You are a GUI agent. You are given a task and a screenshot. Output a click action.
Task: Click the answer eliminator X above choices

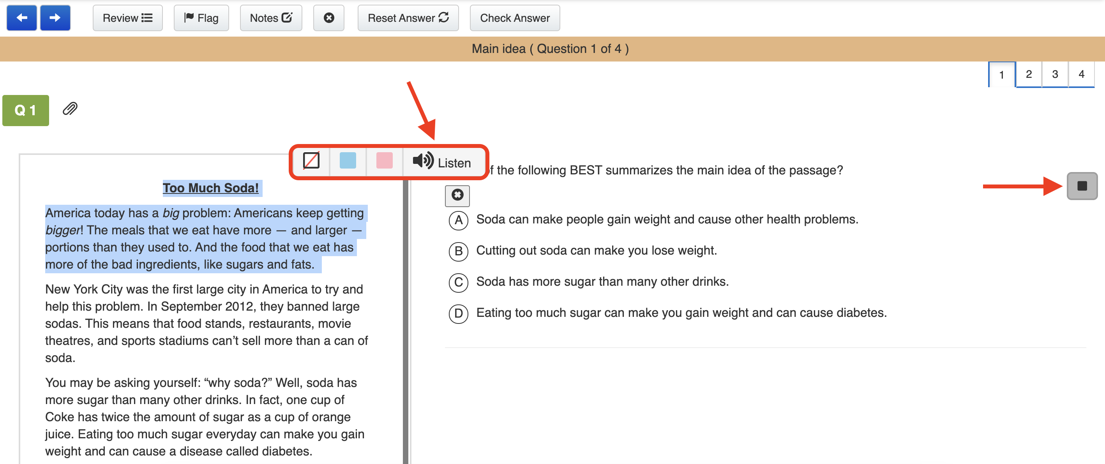point(457,195)
